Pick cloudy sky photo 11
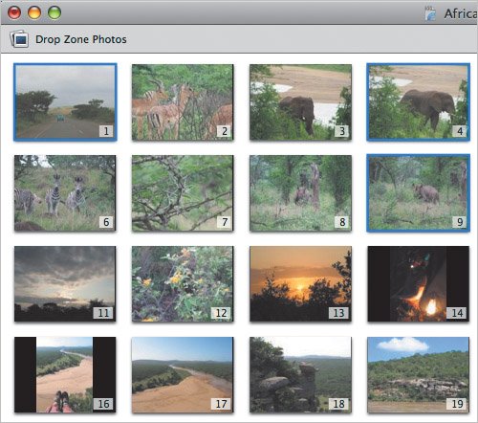 pyautogui.click(x=65, y=283)
